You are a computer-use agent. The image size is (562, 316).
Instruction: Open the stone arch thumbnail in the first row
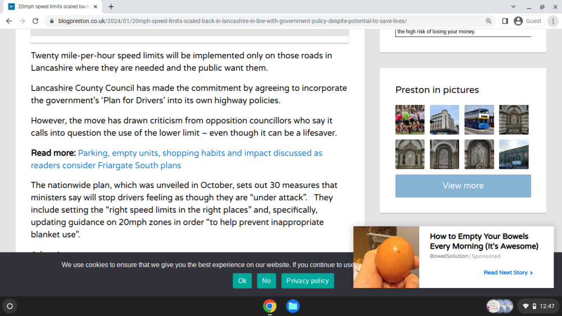514,120
